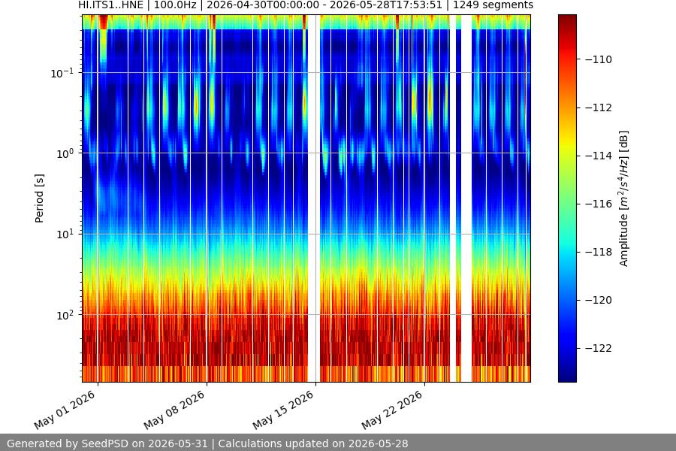Select the 'May 01 2026' x-axis label
Image resolution: width=676 pixels, height=451 pixels.
pos(65,410)
